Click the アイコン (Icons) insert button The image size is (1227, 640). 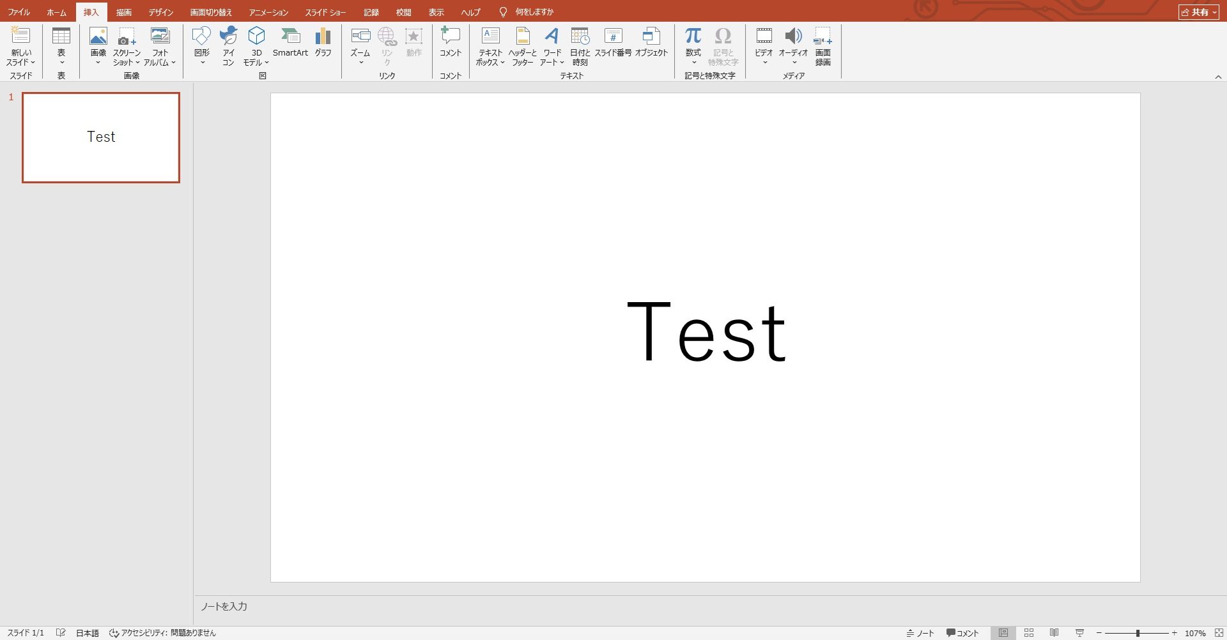point(228,46)
